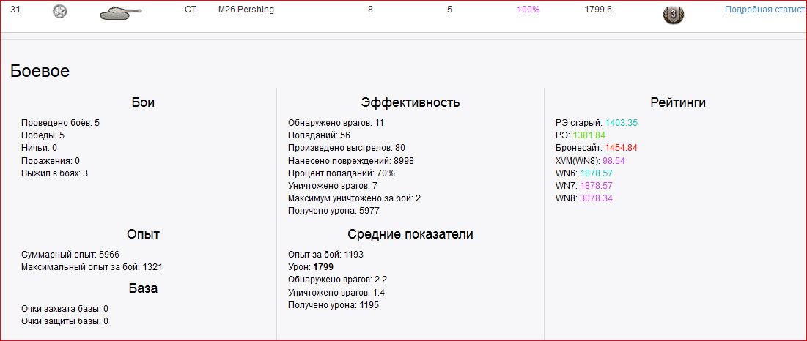Screen dimensions: 807x341
Task: Click the Получено урона: 1195 average line
Action: click(334, 305)
